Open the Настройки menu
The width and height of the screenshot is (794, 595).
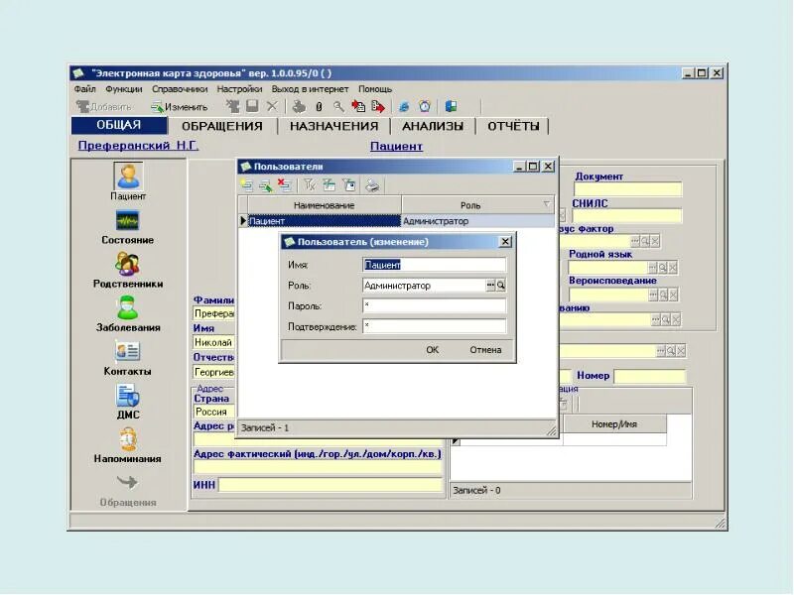pyautogui.click(x=239, y=89)
